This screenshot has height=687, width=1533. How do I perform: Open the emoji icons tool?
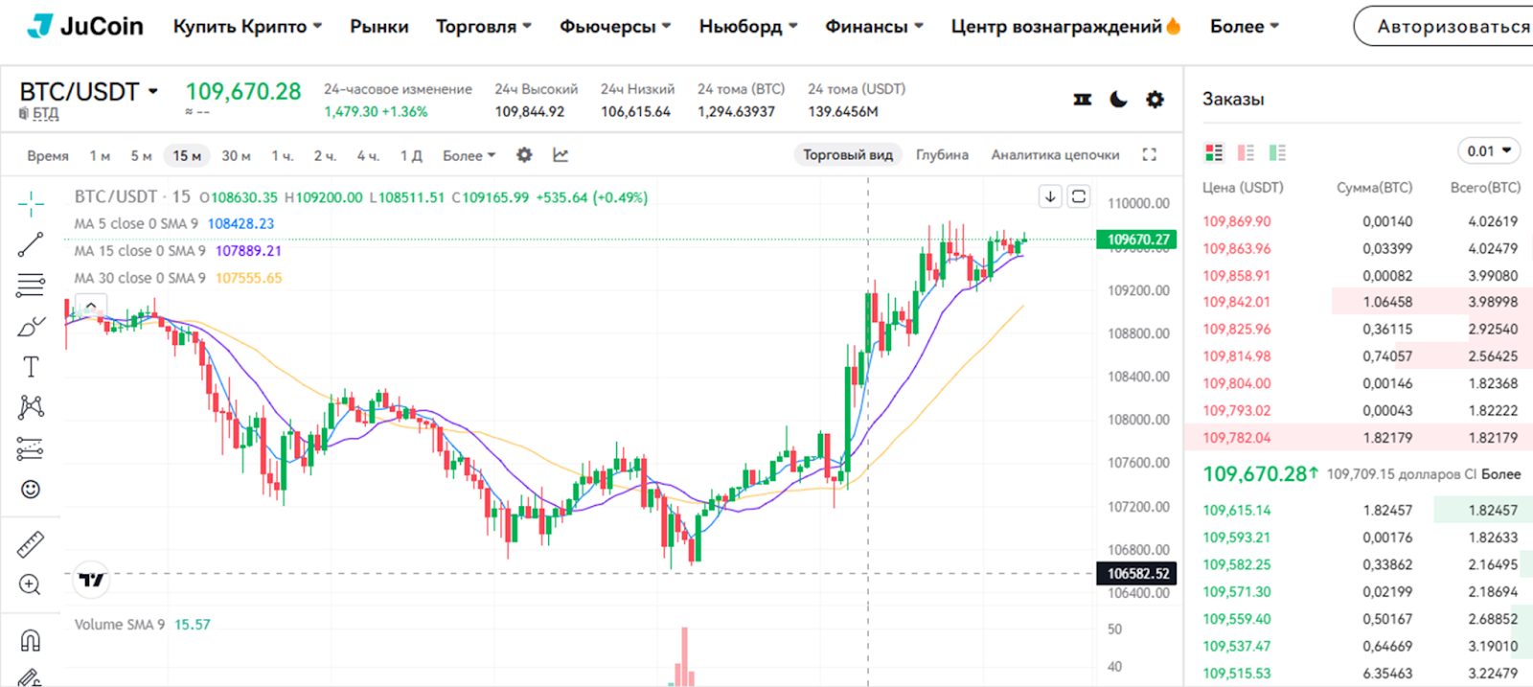(31, 490)
